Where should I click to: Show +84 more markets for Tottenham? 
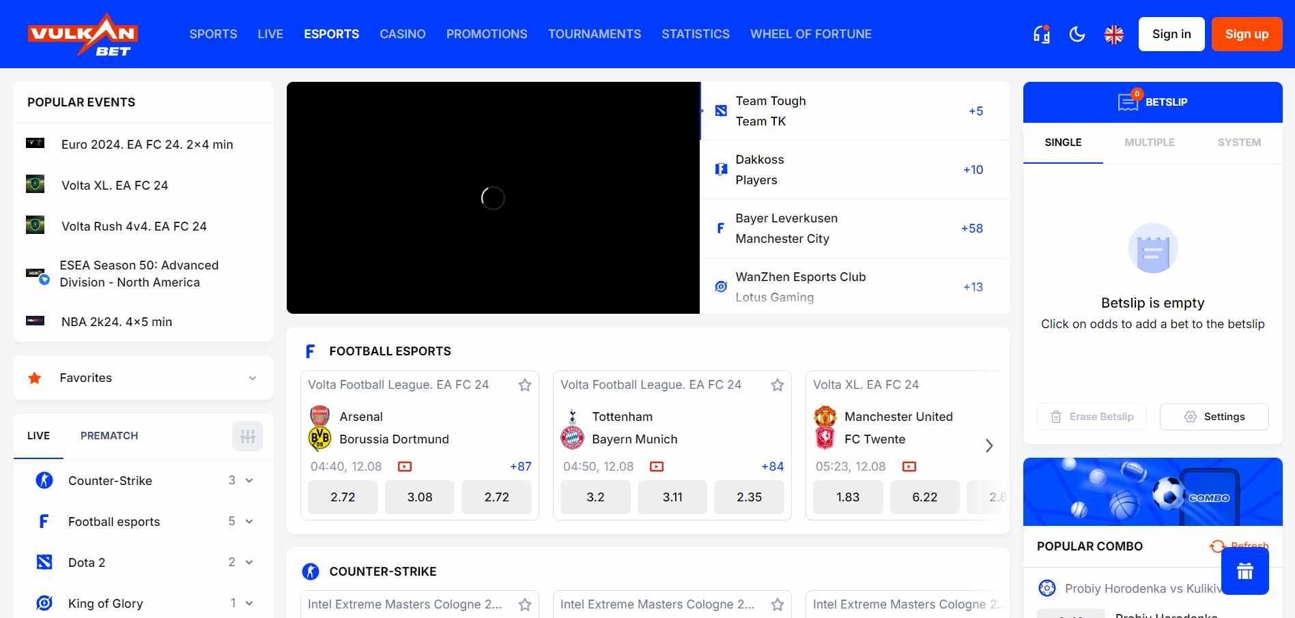click(x=773, y=467)
